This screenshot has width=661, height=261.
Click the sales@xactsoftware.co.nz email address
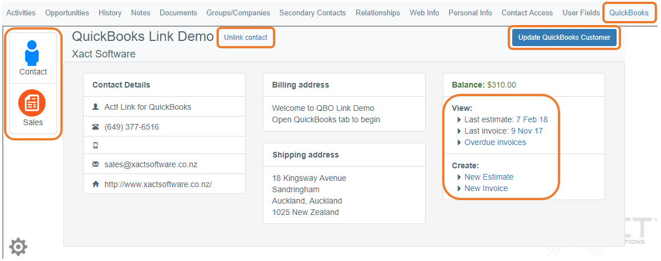coord(151,164)
